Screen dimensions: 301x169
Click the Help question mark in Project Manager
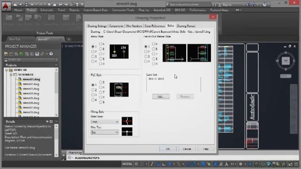pos(51,54)
